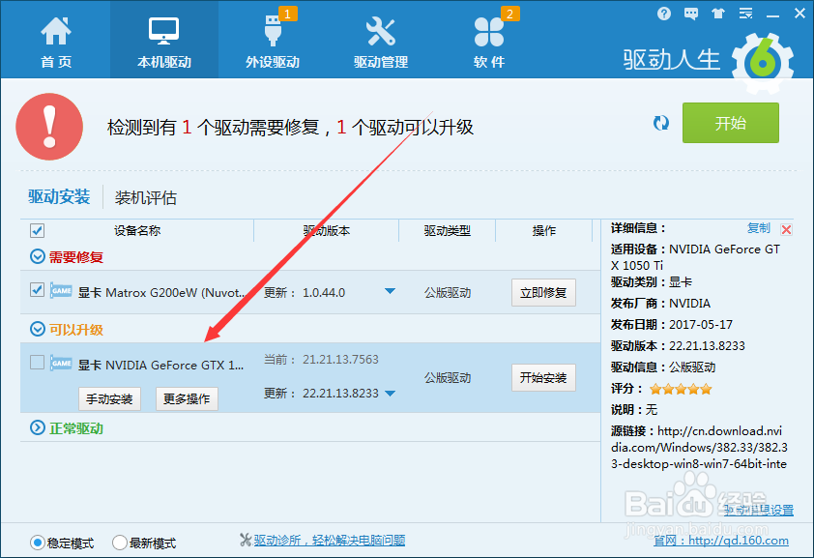This screenshot has width=814, height=558.
Task: Click the 手动安装 button
Action: pyautogui.click(x=109, y=398)
